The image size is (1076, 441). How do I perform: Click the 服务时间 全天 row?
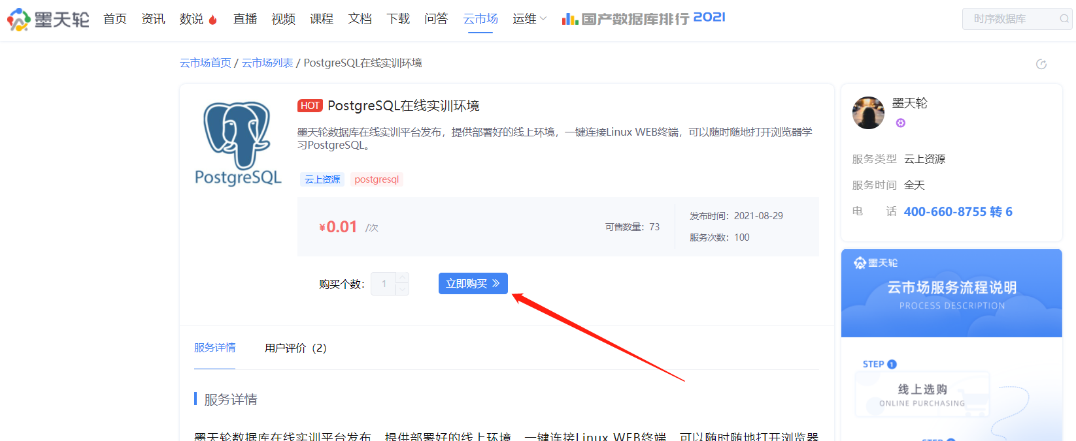click(x=888, y=185)
